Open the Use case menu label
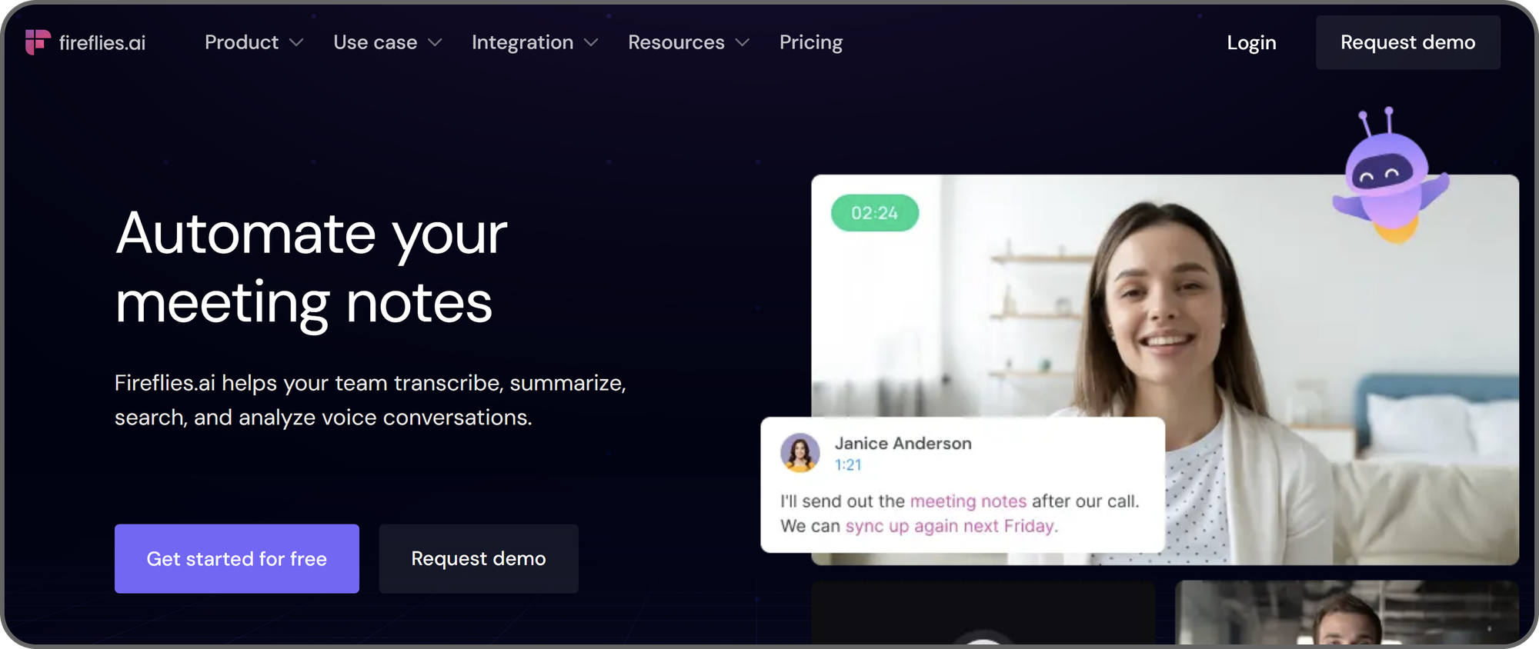Image resolution: width=1539 pixels, height=649 pixels. (376, 42)
